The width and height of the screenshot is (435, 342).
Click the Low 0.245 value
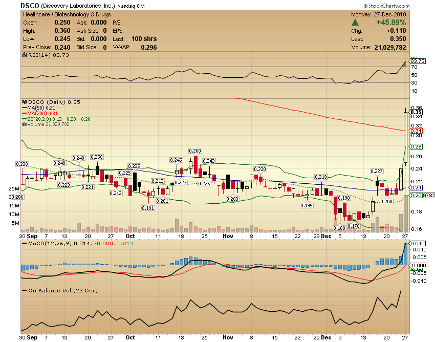[x=62, y=39]
